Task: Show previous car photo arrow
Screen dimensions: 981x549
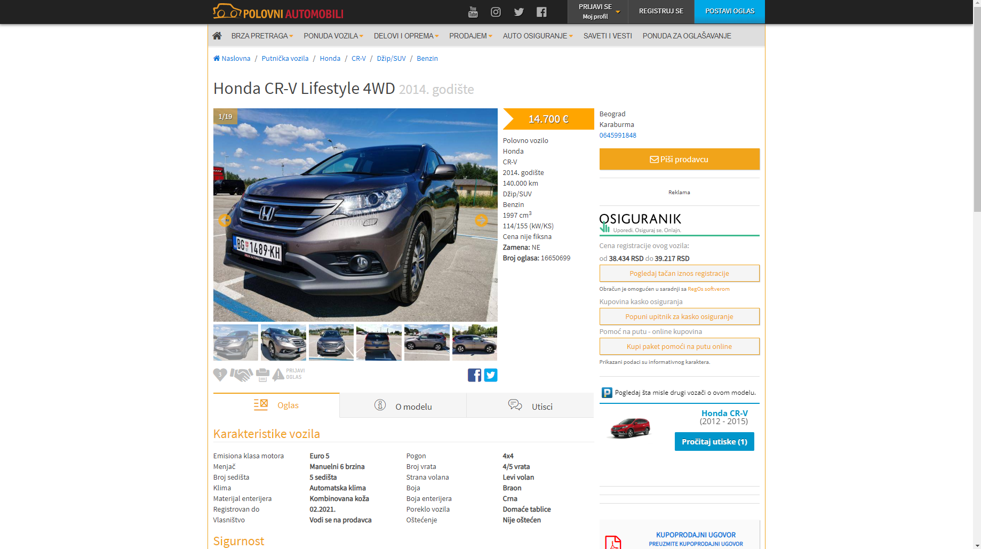Action: [x=225, y=220]
